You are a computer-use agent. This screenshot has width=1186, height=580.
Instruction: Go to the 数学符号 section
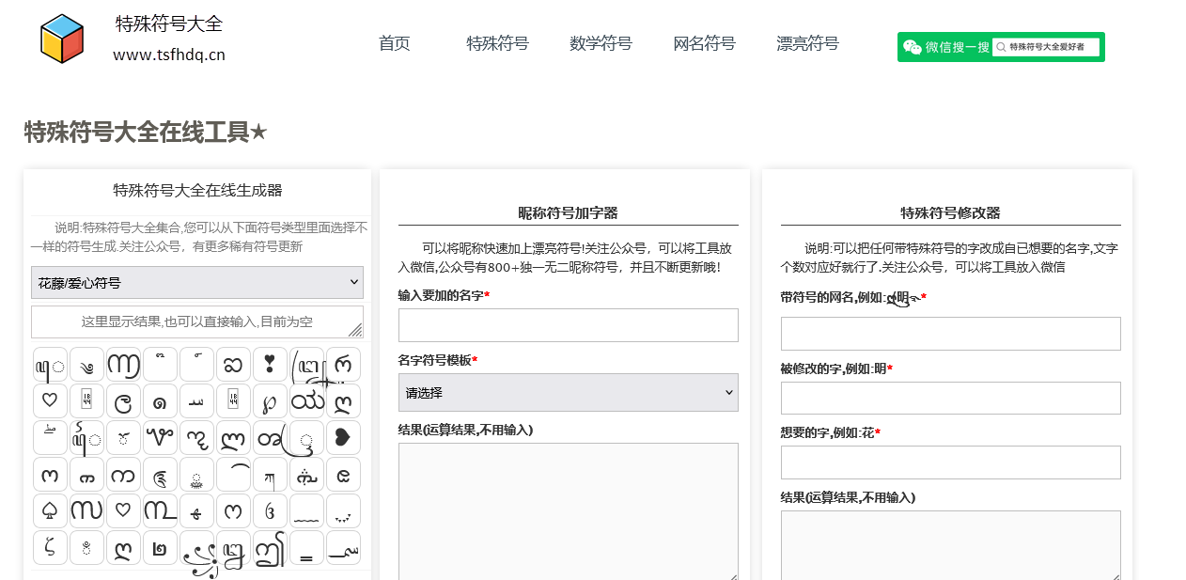pos(601,43)
